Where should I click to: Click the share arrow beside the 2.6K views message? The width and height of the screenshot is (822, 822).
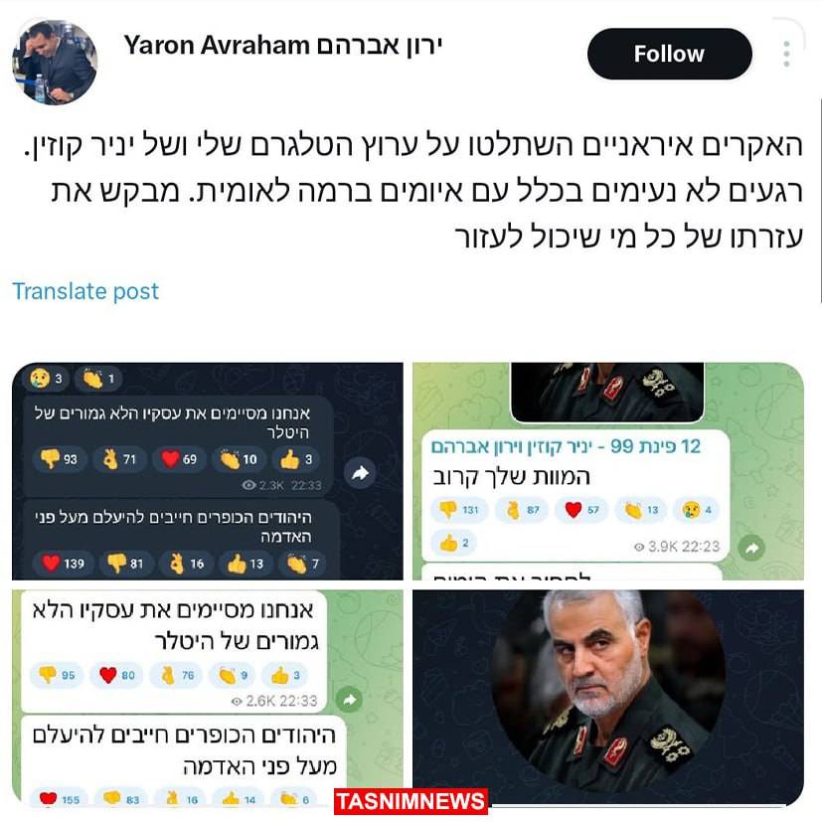(x=349, y=700)
